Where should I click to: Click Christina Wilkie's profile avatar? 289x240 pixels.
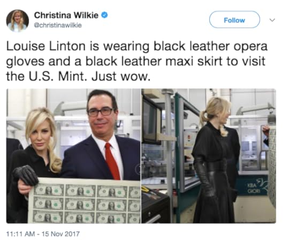(18, 21)
